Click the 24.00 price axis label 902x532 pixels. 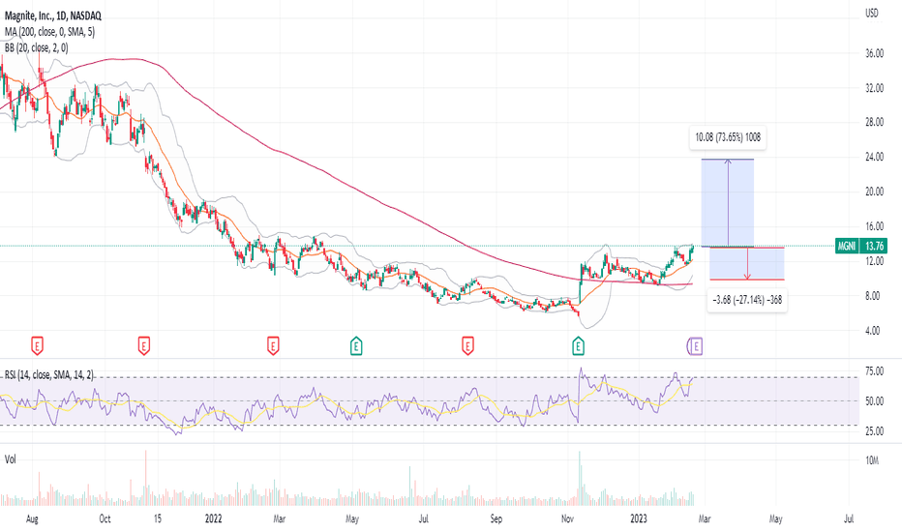[x=874, y=157]
